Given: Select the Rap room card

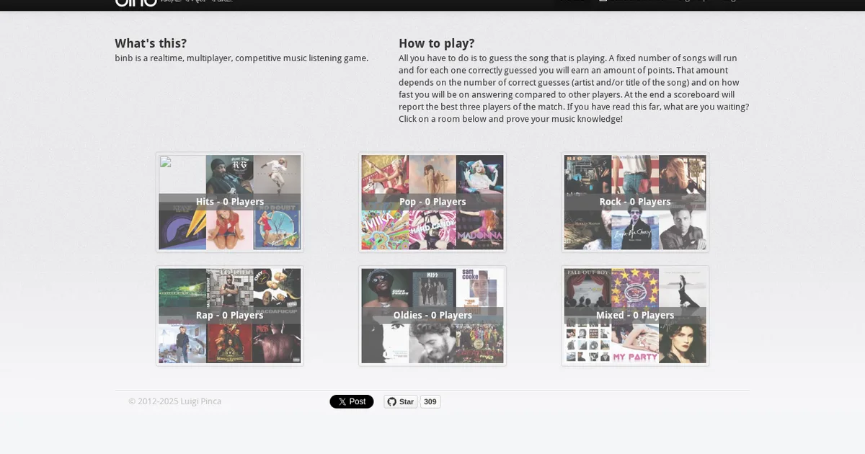Looking at the screenshot, I should (230, 316).
